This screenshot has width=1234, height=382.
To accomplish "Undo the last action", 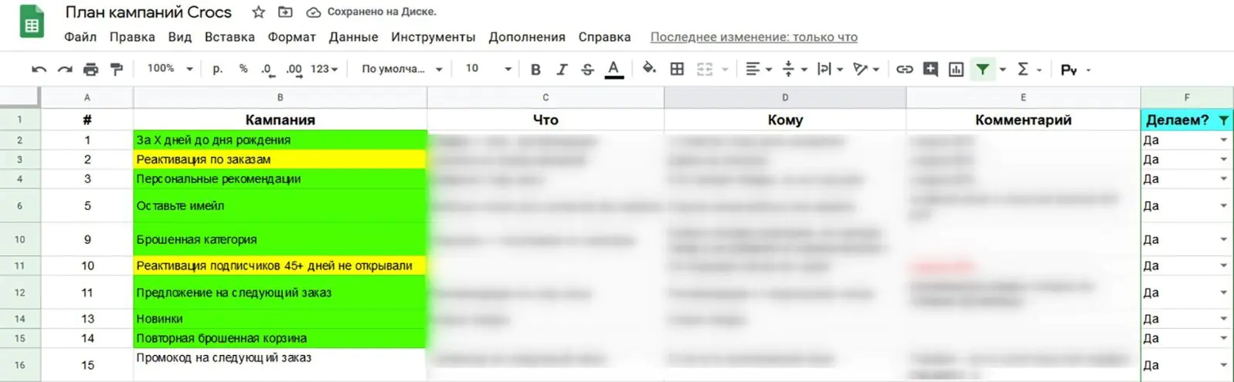I will (39, 69).
